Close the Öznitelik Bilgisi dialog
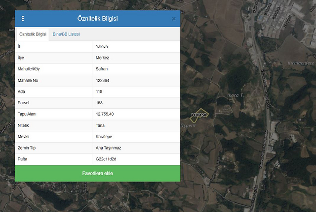This screenshot has height=212, width=316. [x=173, y=19]
